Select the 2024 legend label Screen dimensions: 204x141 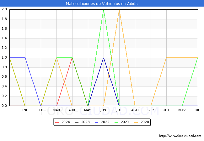click(66, 122)
